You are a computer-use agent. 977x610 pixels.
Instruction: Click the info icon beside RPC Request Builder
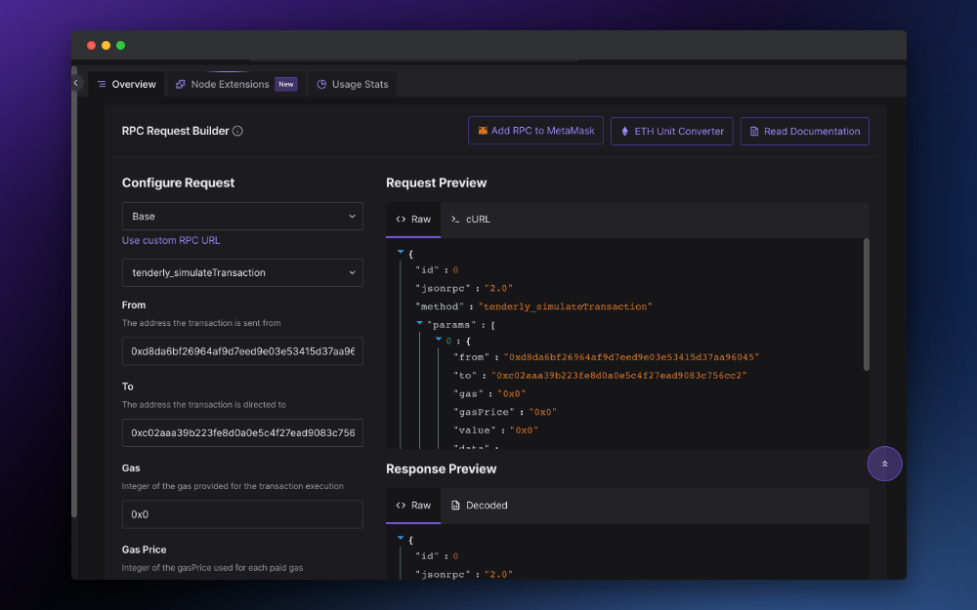(237, 131)
